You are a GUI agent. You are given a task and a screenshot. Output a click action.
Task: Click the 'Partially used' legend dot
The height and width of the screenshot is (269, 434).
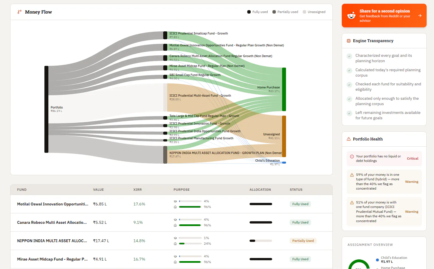pos(274,12)
